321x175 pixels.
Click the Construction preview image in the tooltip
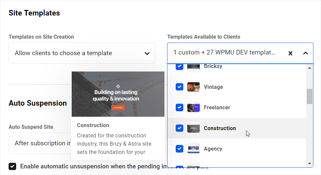(118, 94)
